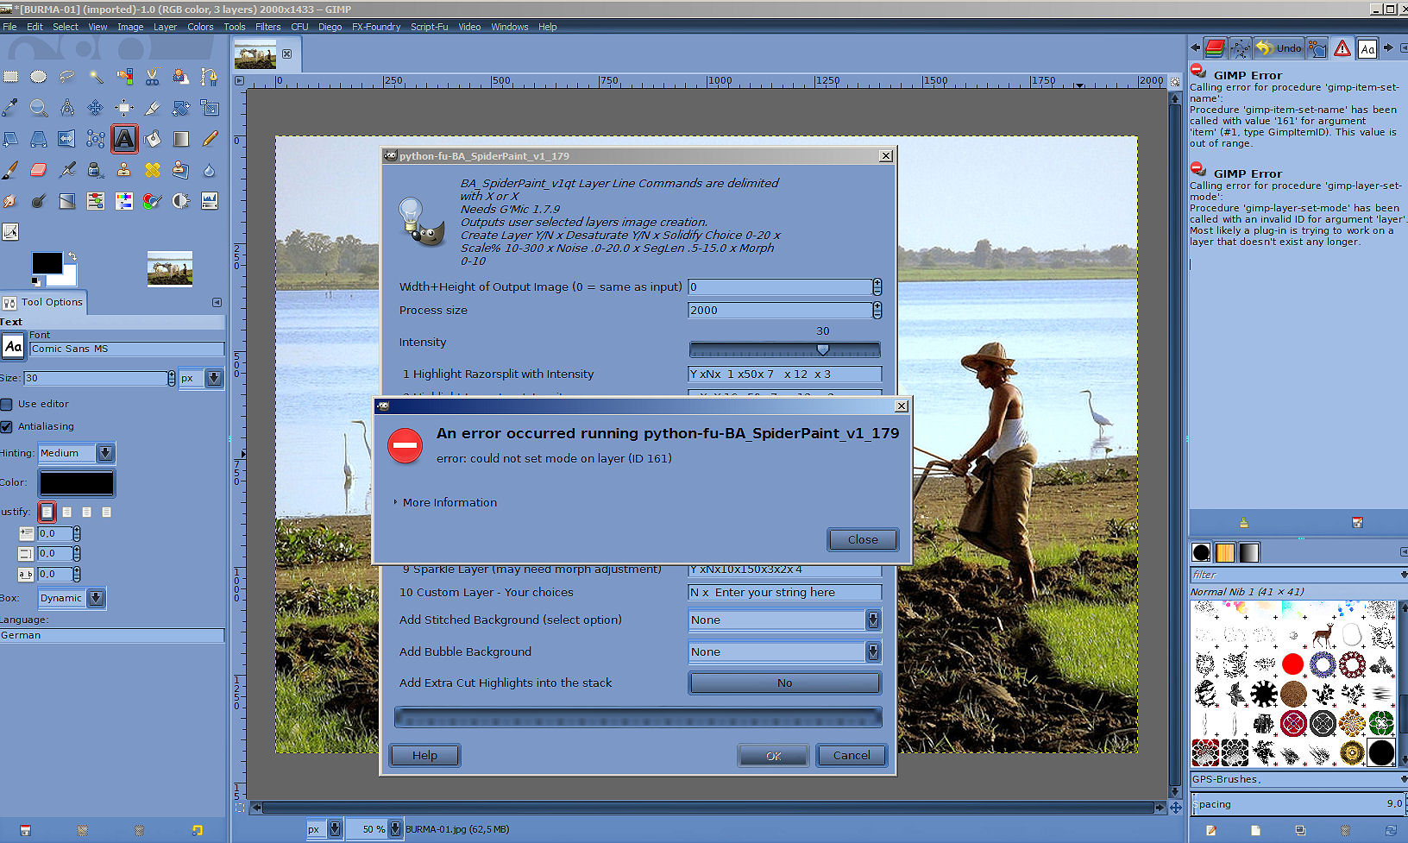Select the Color Picker eyedropper tool
The height and width of the screenshot is (843, 1408).
coord(10,108)
